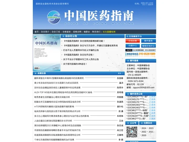This screenshot has height=142, width=189.
Task: Go to 杂志订阅 in the navigation bar
Action: tap(56, 32)
